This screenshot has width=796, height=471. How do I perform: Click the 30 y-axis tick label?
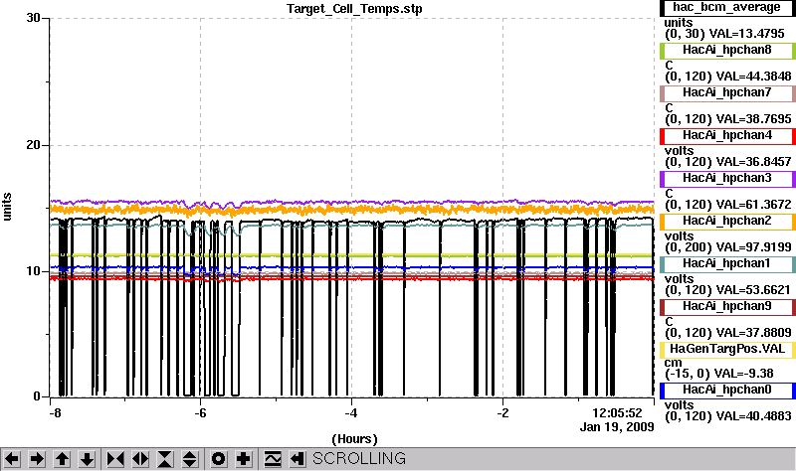coord(33,18)
